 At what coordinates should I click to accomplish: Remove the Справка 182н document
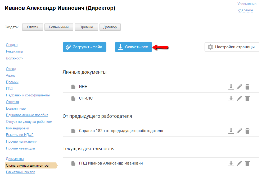click(247, 131)
